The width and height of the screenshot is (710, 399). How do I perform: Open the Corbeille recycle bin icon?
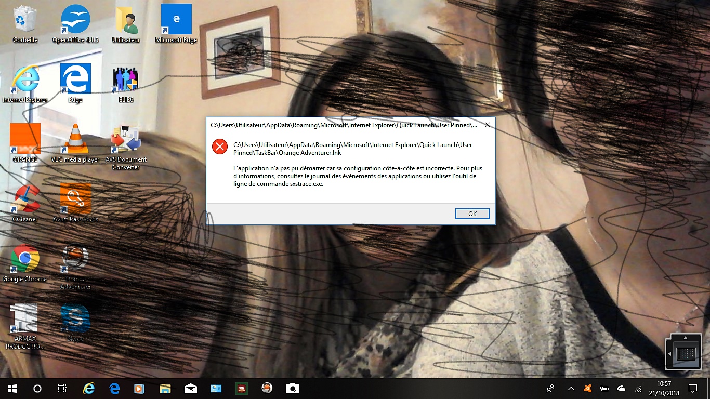(25, 24)
